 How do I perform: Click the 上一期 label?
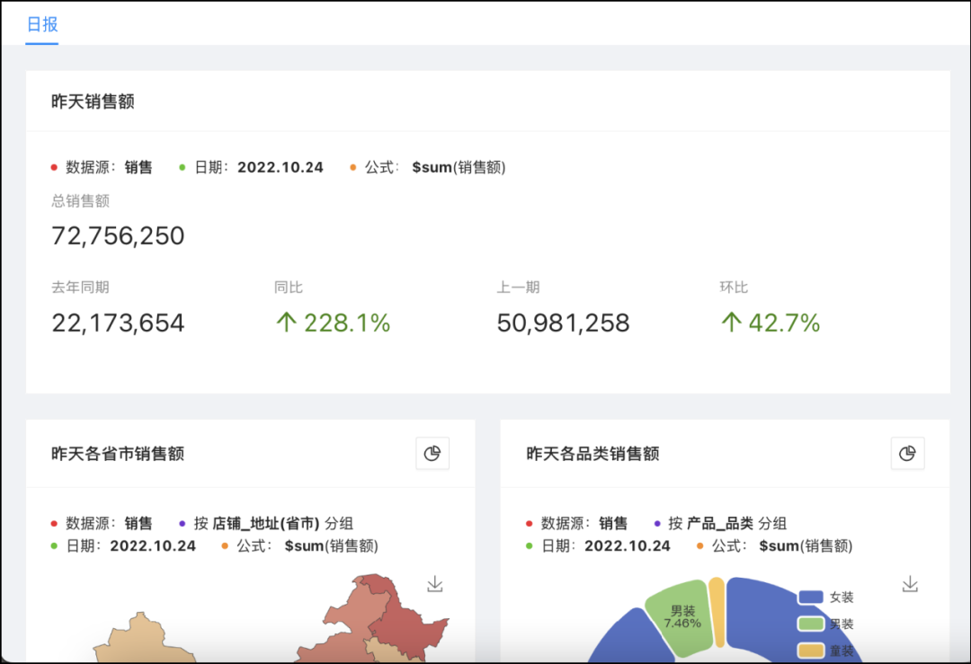519,288
